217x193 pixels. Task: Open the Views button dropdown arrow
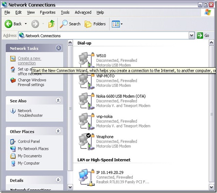(122, 24)
